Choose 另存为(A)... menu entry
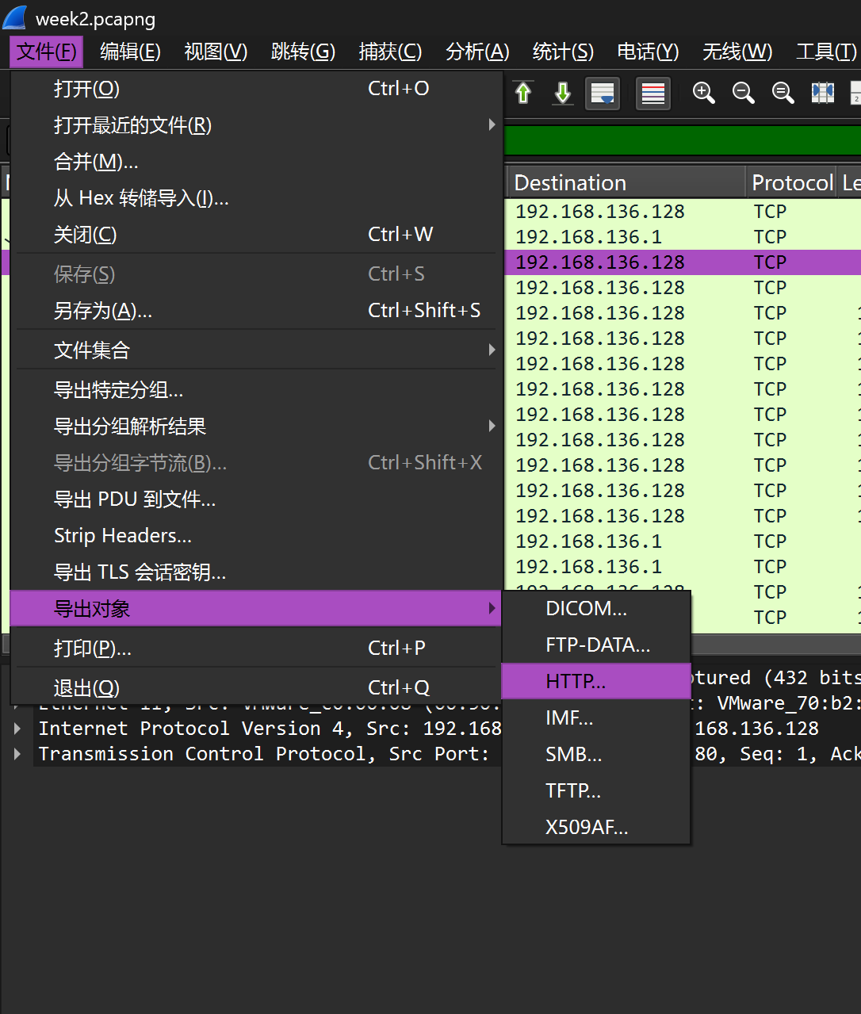 click(257, 311)
